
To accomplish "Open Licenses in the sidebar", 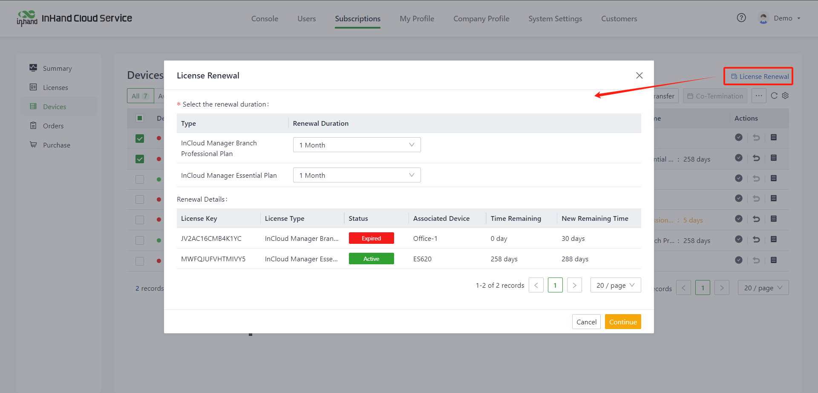I will point(55,87).
